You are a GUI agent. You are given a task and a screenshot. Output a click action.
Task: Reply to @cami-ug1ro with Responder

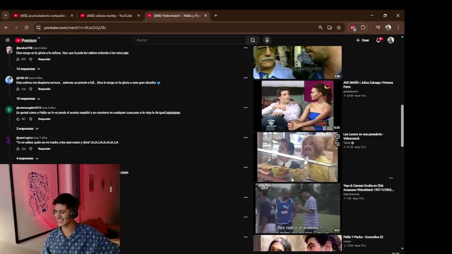tap(44, 149)
